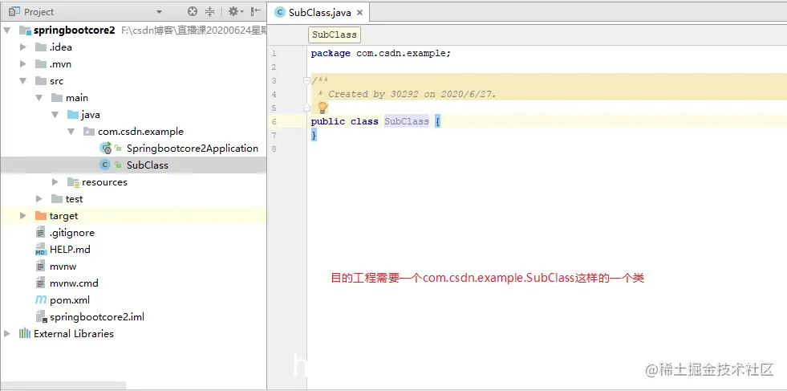
Task: Open the Project view dropdown arrow
Action: click(x=159, y=12)
